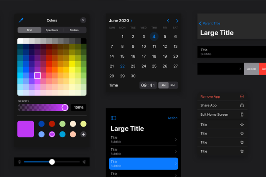This screenshot has height=177, width=266.
Task: Go to next month in calendar
Action: coord(177,21)
